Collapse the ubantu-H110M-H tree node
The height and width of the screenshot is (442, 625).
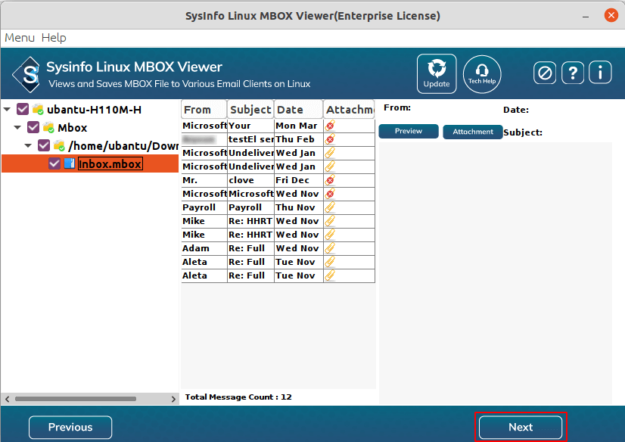(8, 110)
